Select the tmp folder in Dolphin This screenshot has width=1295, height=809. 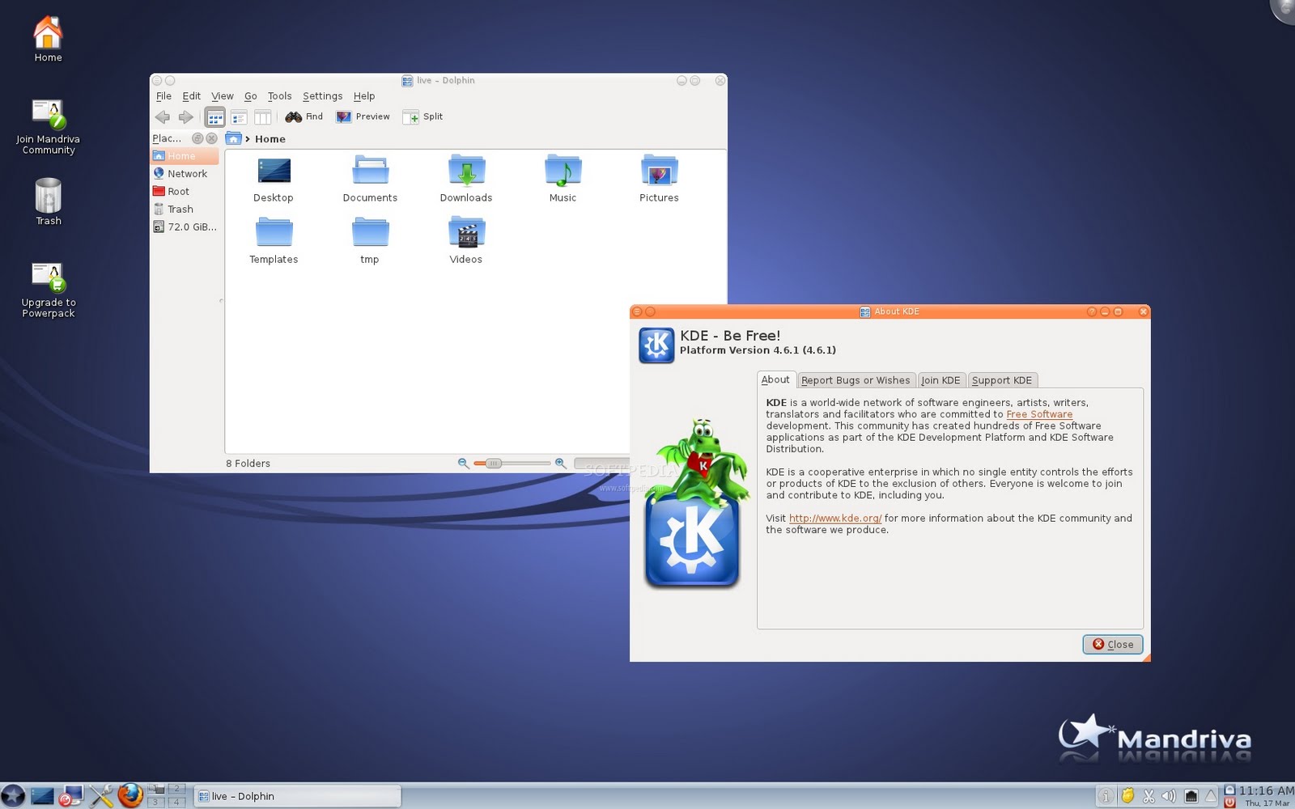[370, 240]
